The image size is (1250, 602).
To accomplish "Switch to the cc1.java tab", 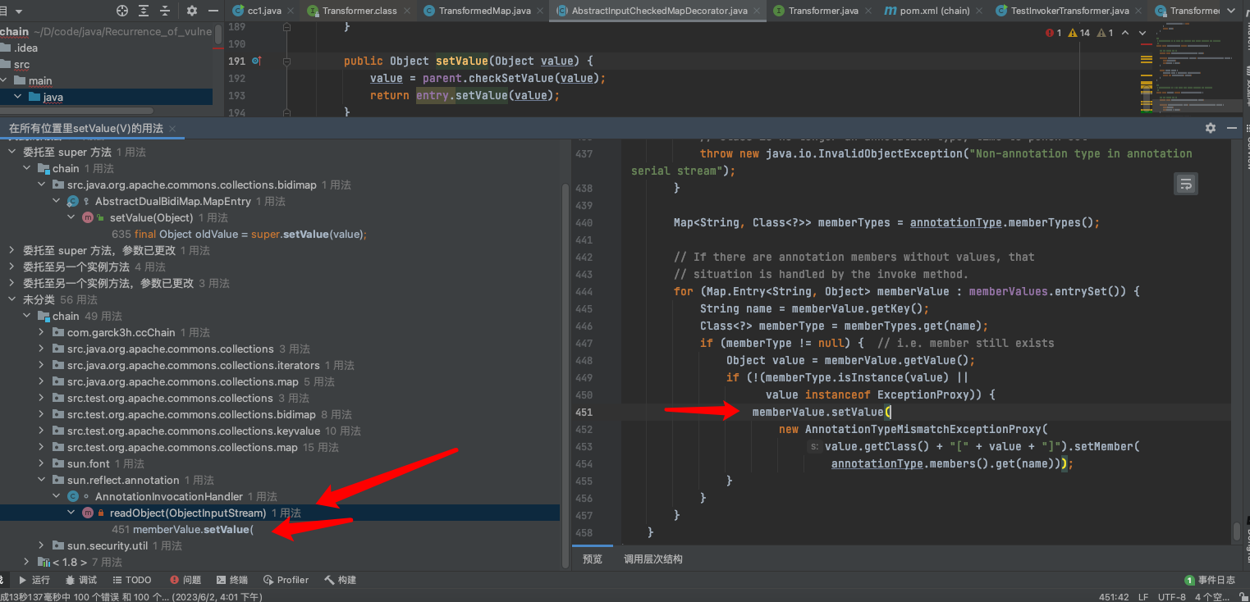I will coord(264,11).
